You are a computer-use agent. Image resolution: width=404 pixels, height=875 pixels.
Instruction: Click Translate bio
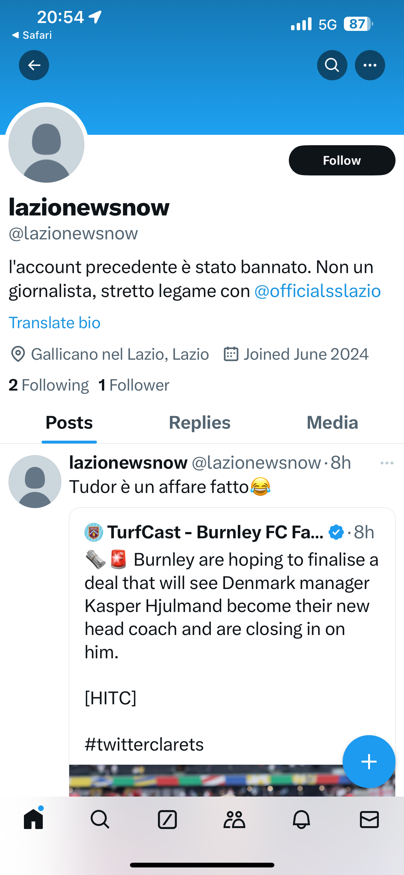click(55, 322)
